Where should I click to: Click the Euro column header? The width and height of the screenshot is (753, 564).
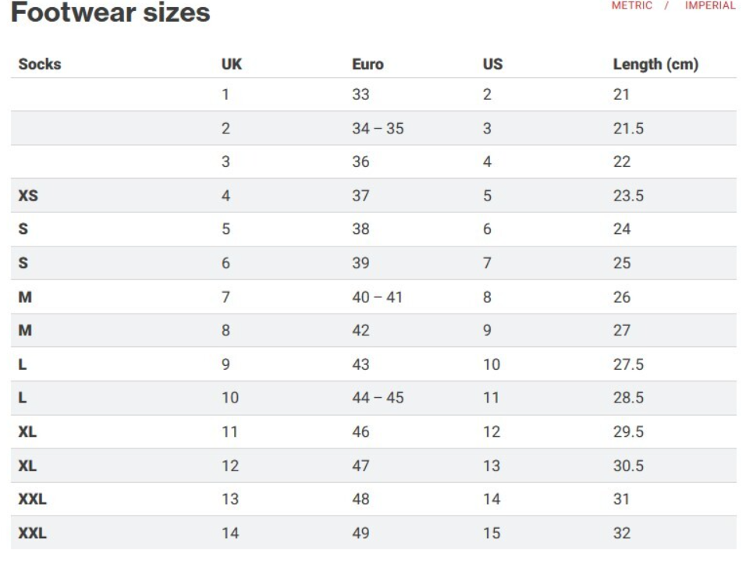click(x=368, y=64)
